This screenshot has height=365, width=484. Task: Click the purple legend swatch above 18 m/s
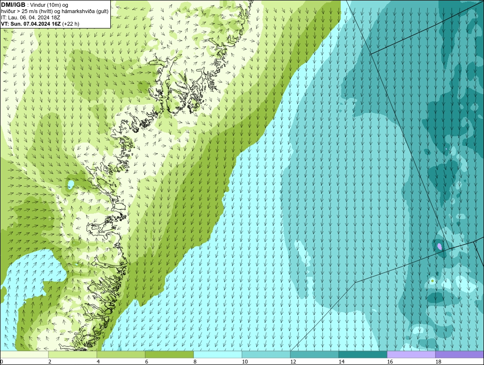(x=460, y=354)
